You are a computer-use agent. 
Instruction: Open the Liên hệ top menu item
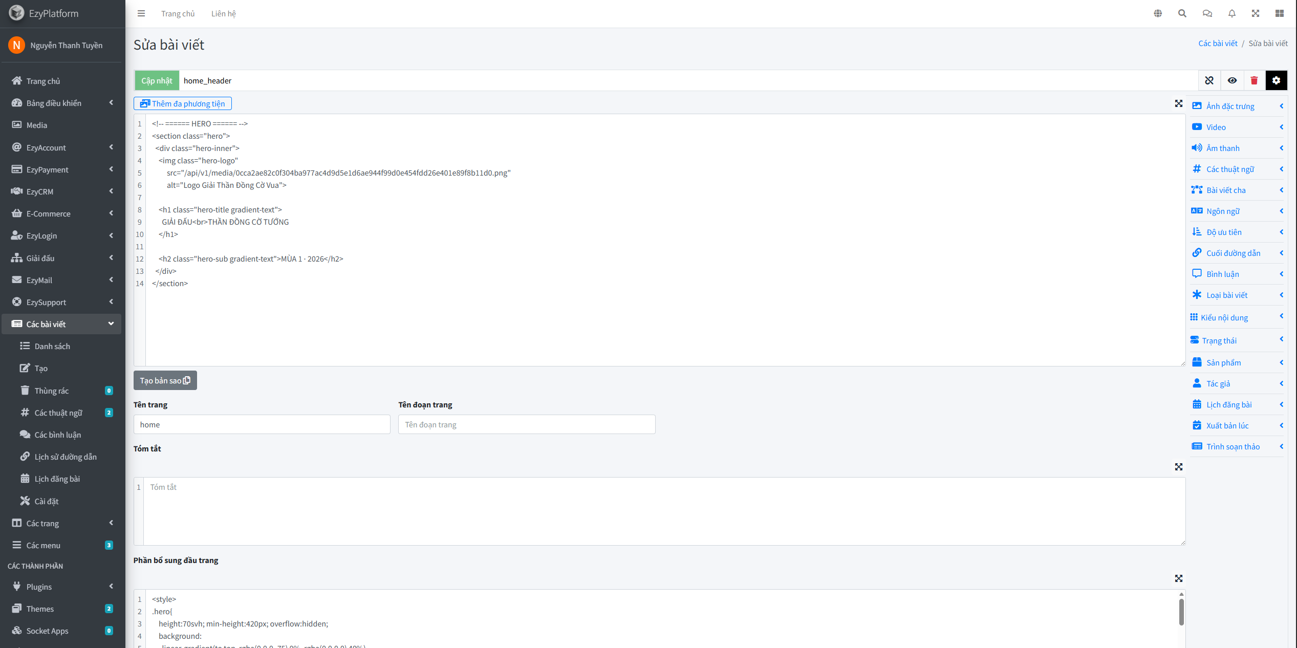pos(223,13)
